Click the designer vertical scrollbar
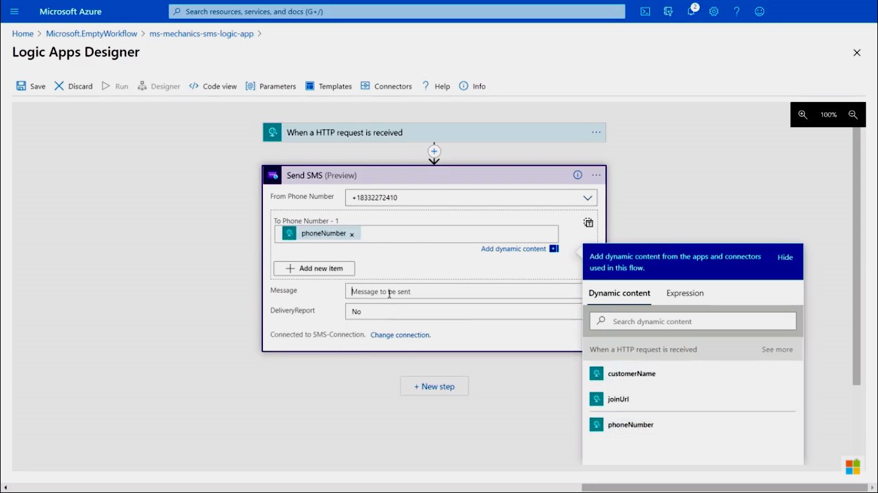 (x=856, y=257)
